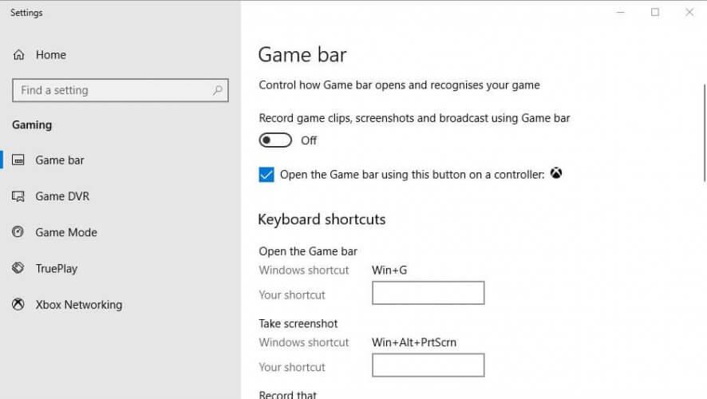Minimize the Settings window

point(621,12)
